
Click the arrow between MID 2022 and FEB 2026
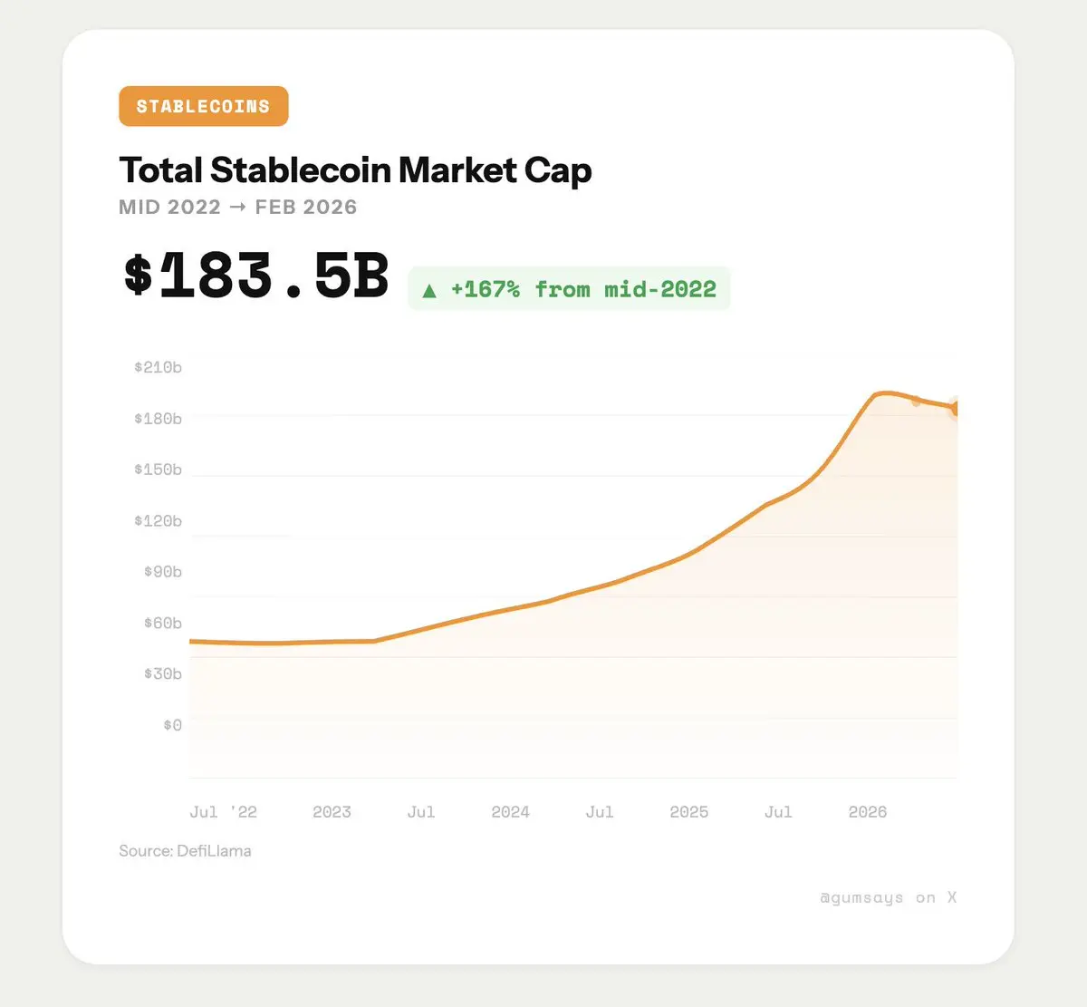(x=237, y=207)
